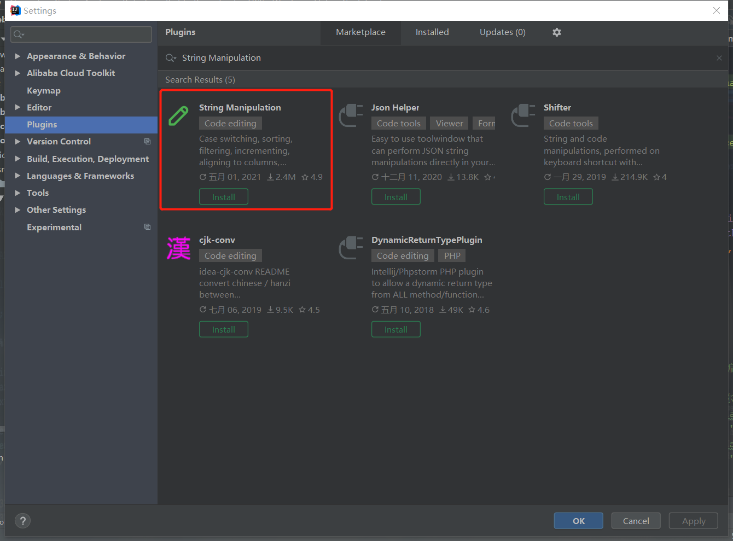This screenshot has height=541, width=733.
Task: Click String Manipulation's Code editing tag
Action: click(230, 123)
